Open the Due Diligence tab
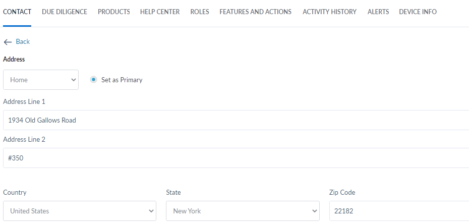Screen dimensions: 469x224 65,12
